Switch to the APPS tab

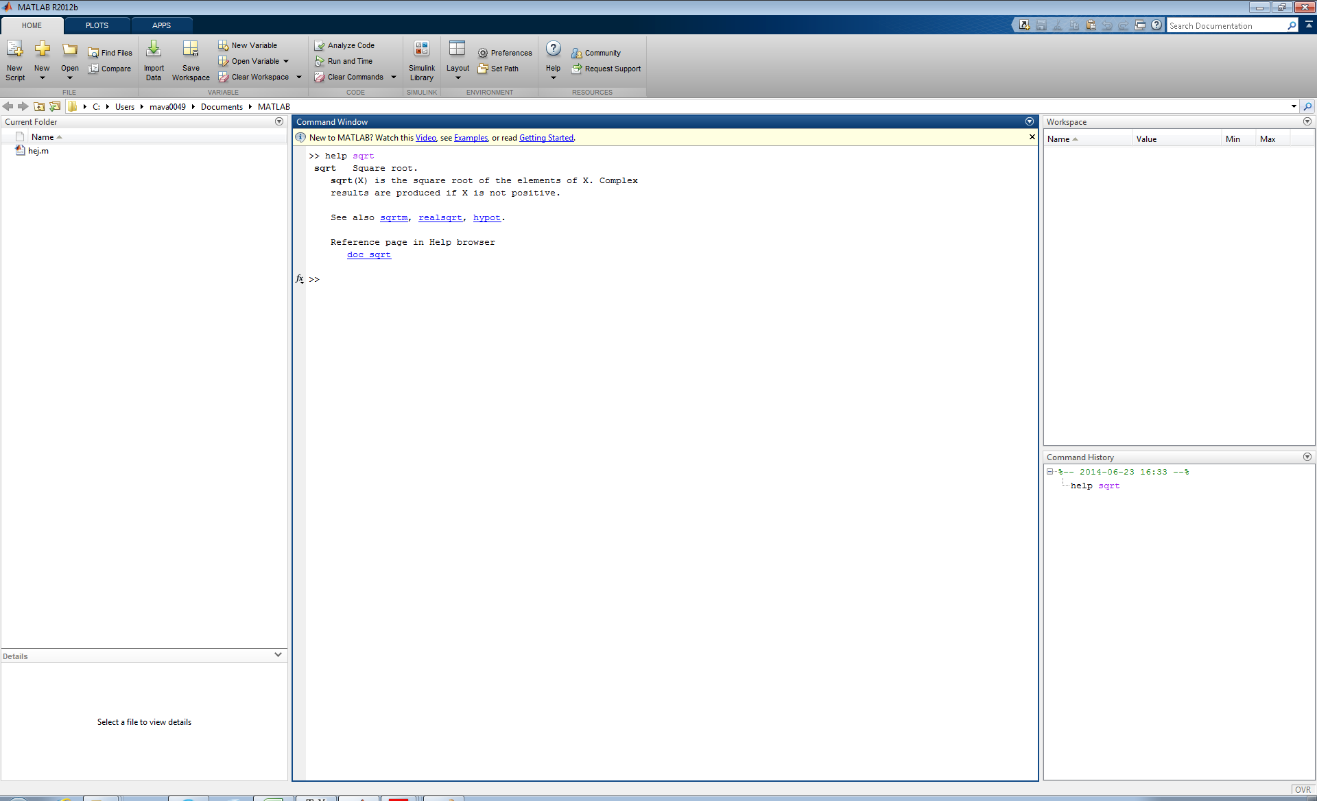click(161, 25)
